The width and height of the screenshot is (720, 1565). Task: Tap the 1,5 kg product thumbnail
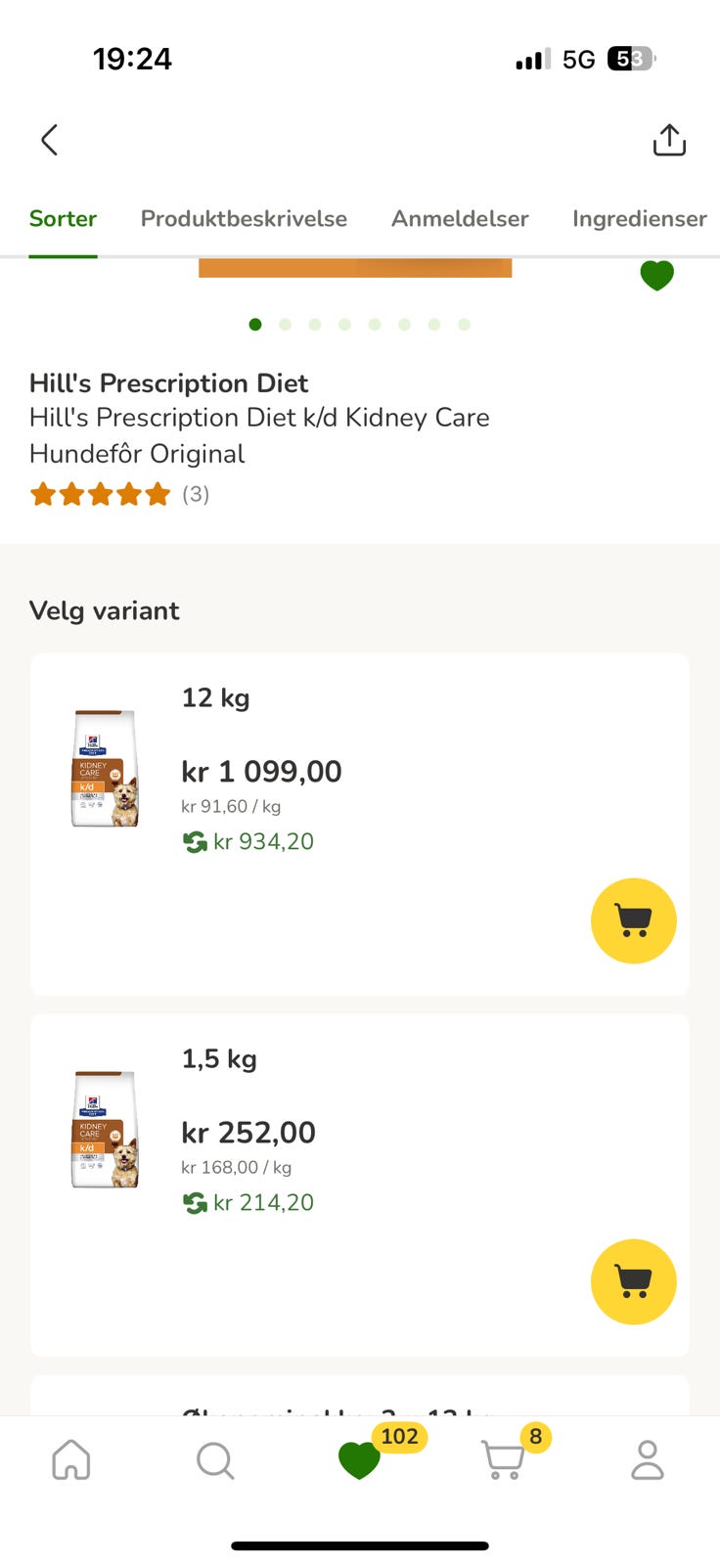(105, 1130)
